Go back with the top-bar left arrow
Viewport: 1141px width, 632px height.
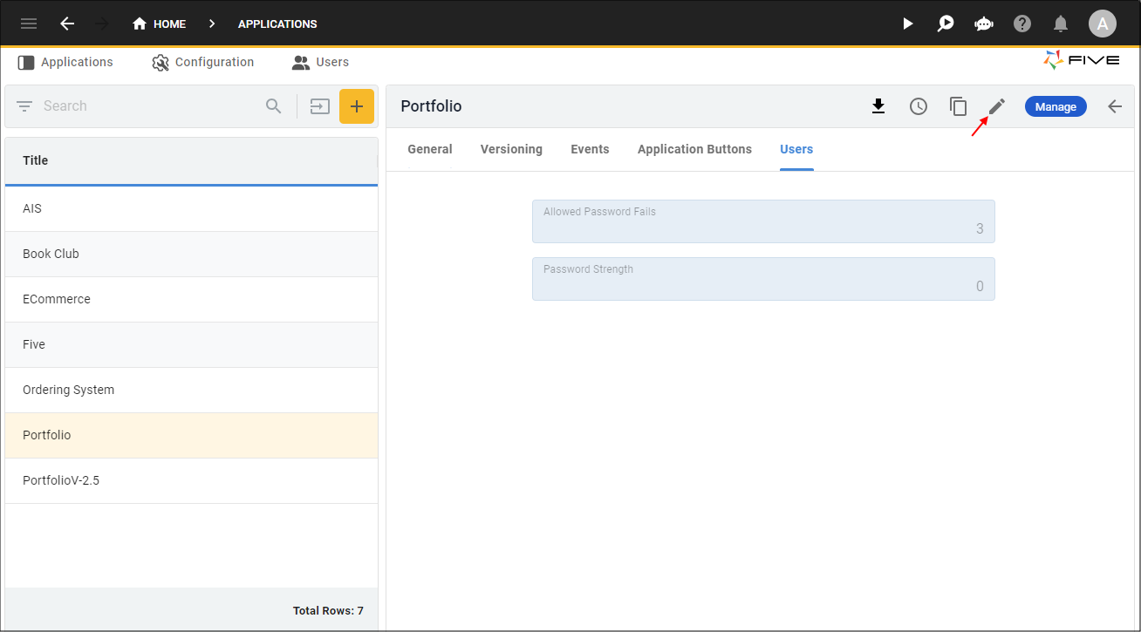[x=67, y=24]
